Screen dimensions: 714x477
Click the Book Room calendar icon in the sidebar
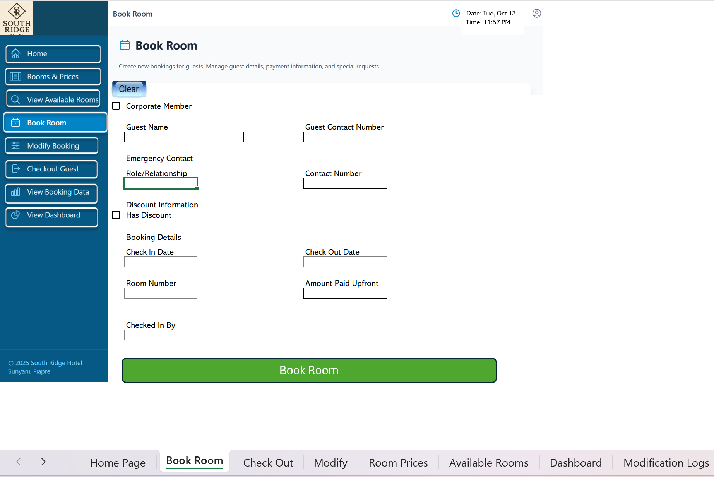(x=15, y=123)
